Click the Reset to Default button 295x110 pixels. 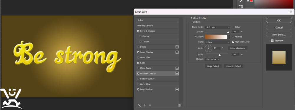pos(234,66)
